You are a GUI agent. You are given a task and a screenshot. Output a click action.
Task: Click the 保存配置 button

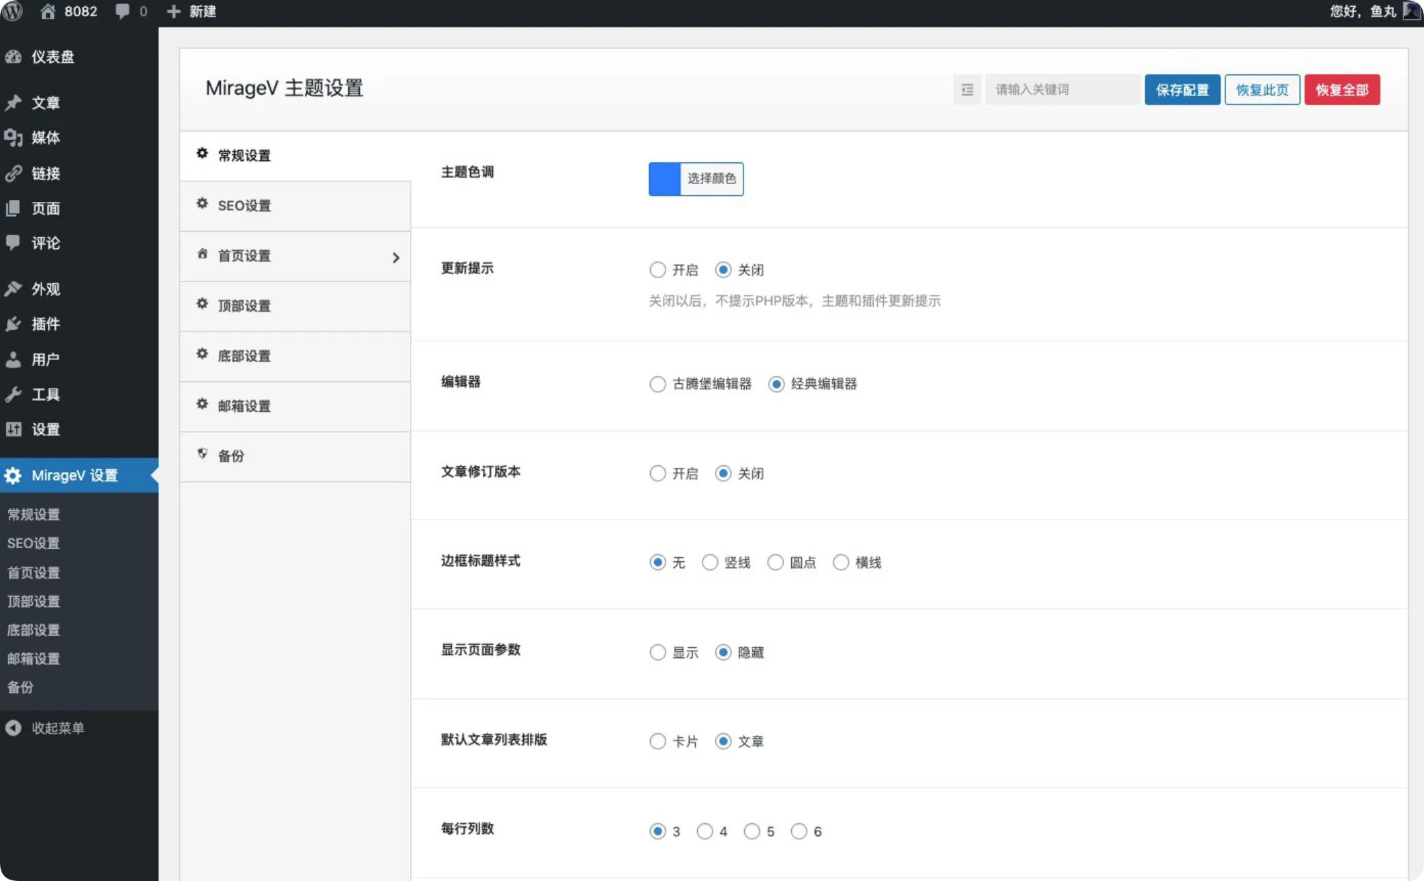[x=1182, y=89]
